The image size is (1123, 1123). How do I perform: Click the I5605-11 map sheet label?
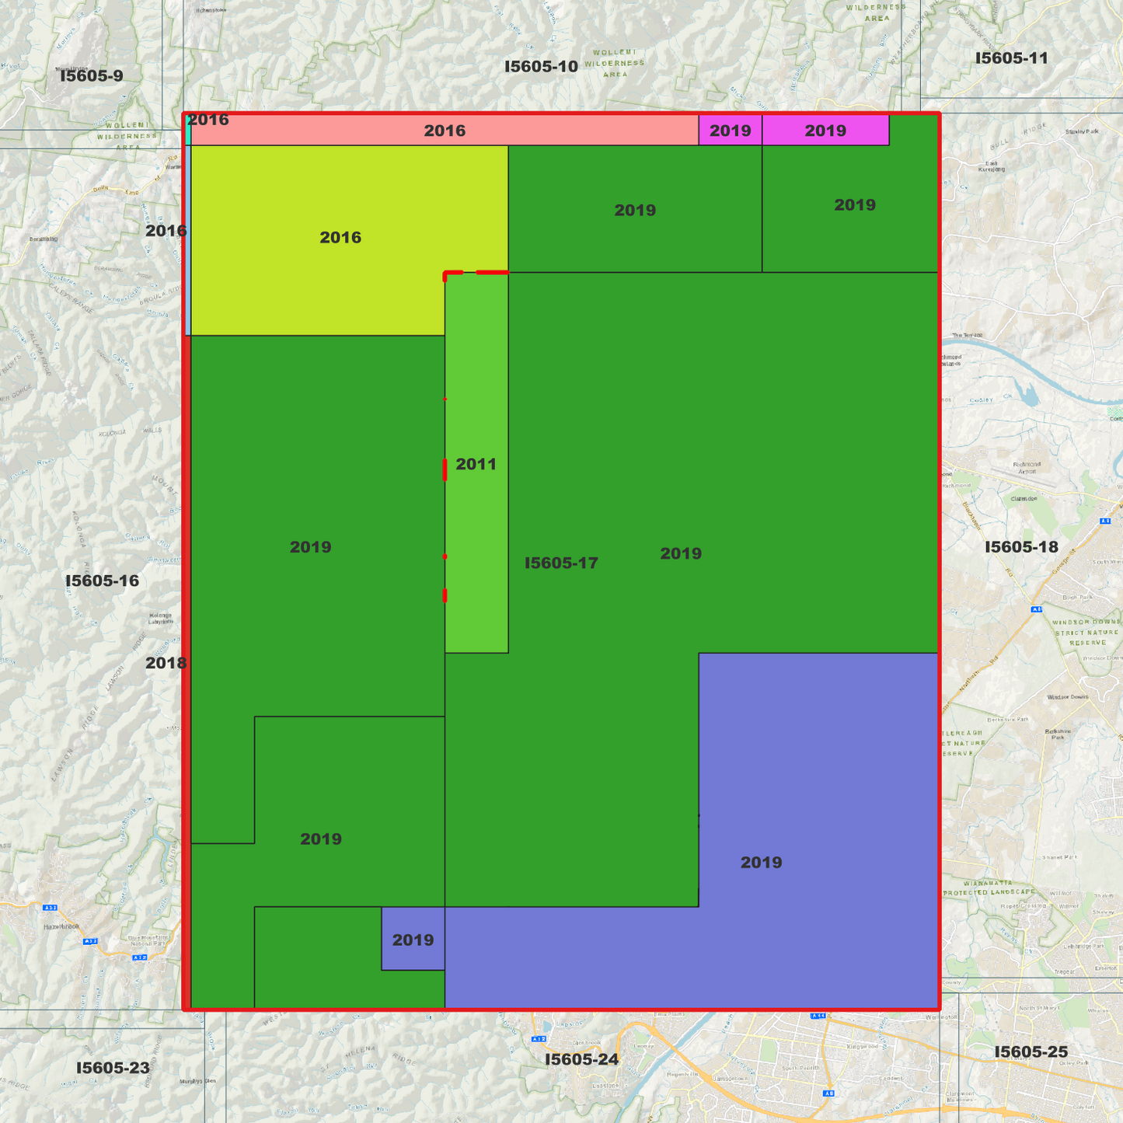(1011, 58)
